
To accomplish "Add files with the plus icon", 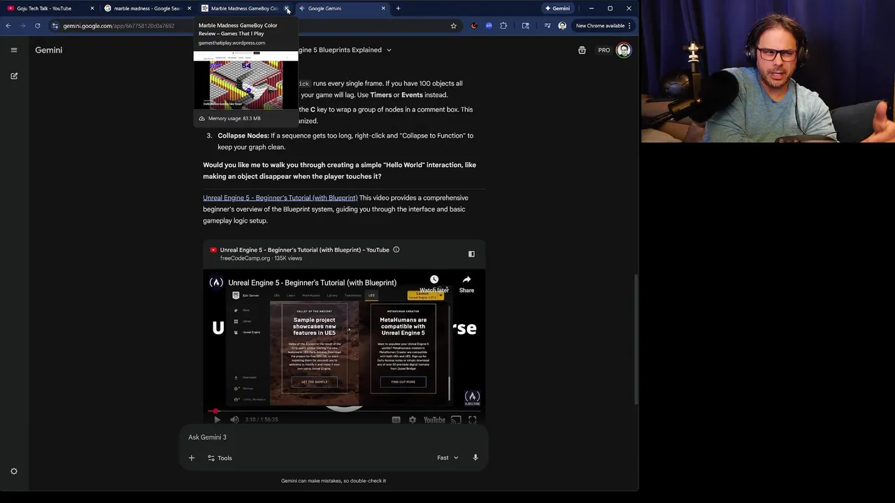I will [x=192, y=458].
